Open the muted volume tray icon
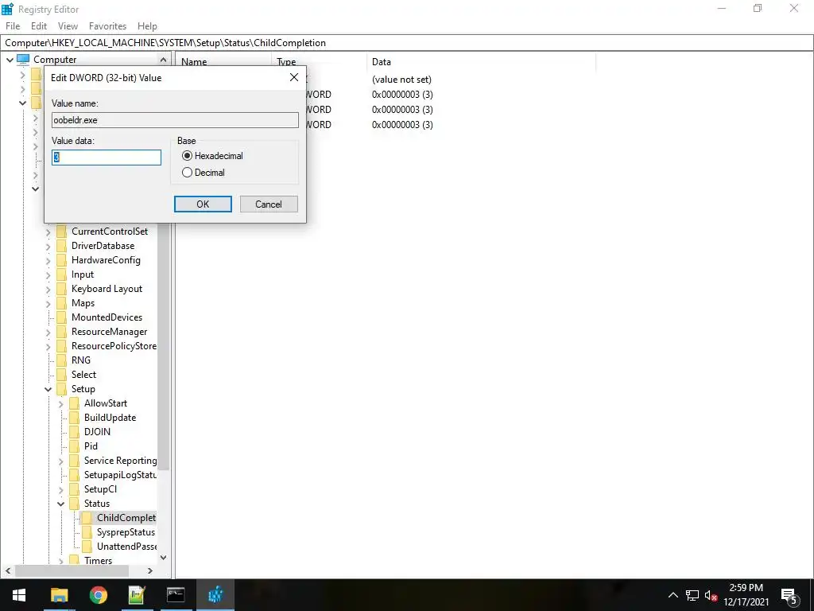The width and height of the screenshot is (814, 611). tap(711, 595)
